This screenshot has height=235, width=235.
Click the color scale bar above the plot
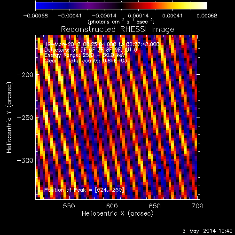(121, 6)
